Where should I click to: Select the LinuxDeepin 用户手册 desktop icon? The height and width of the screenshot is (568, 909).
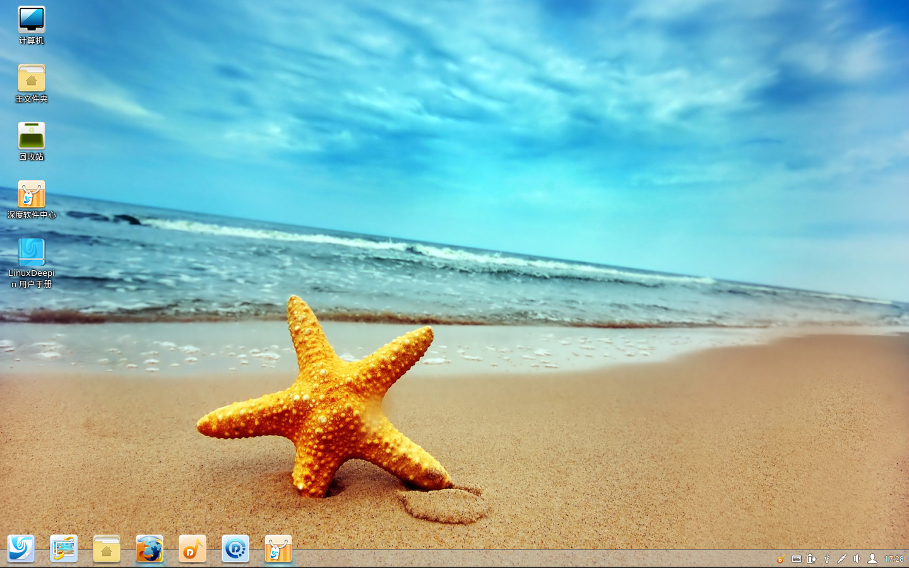click(32, 252)
